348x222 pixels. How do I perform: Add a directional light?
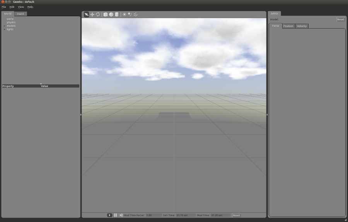(136, 14)
